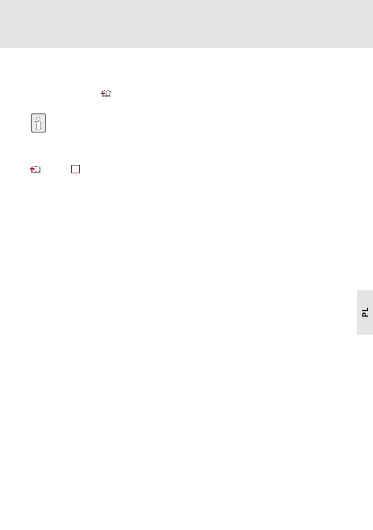This screenshot has height=530, width=373.
Task: Open the upper book reference icon
Action: (x=106, y=94)
